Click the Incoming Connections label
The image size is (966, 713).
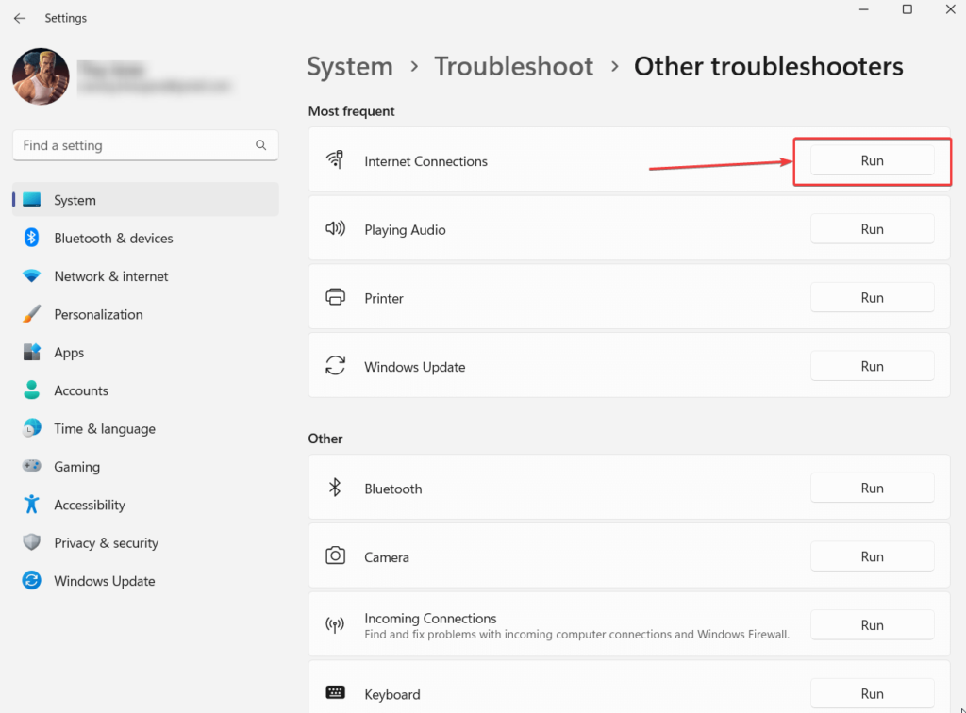tap(430, 618)
